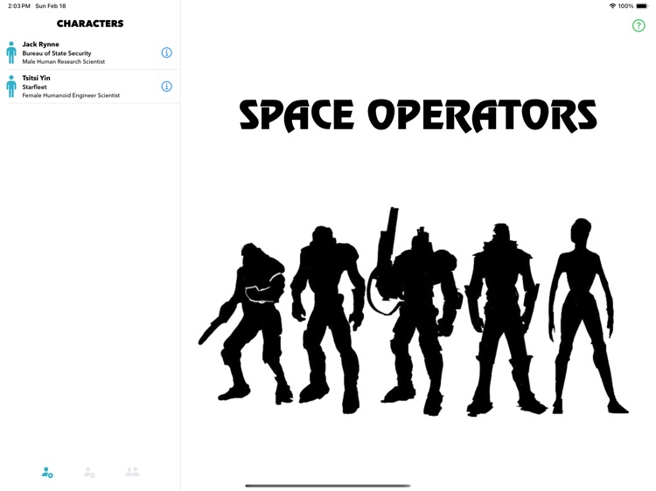Show info for Tsitsi Yin
Image resolution: width=656 pixels, height=491 pixels.
click(x=166, y=86)
